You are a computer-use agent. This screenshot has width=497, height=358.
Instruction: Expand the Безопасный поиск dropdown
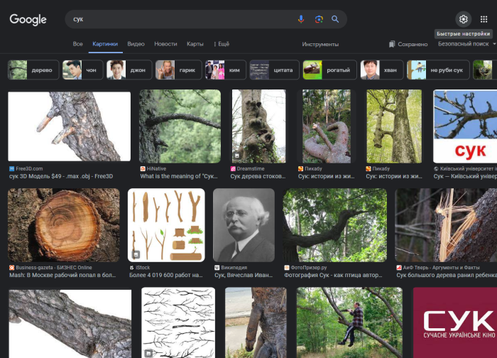tap(466, 44)
